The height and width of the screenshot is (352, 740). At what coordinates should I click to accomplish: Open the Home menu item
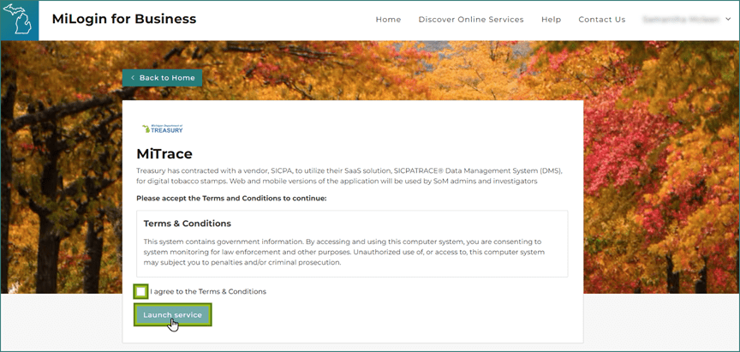point(388,20)
